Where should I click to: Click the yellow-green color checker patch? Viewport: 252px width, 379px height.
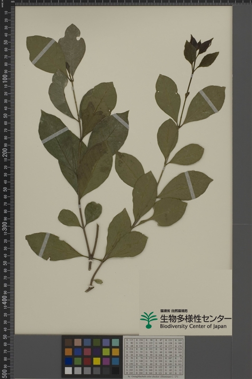pyautogui.click(x=106, y=352)
